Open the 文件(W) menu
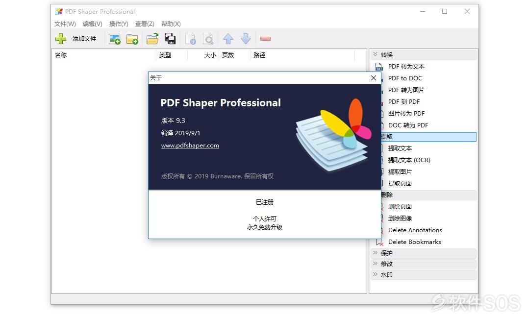The image size is (528, 317). click(x=65, y=24)
